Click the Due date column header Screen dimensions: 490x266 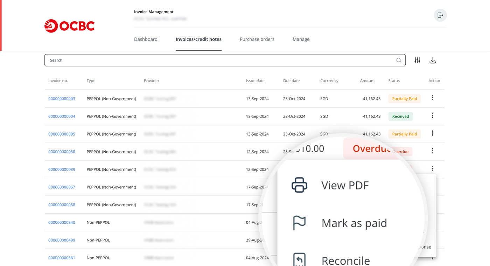(x=291, y=81)
